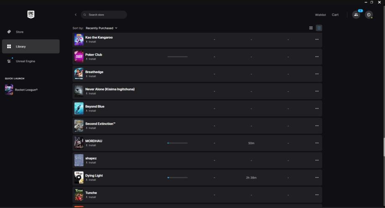Viewport: 385px width, 208px height.
Task: Open the shapez three-dot options menu
Action: pyautogui.click(x=317, y=160)
